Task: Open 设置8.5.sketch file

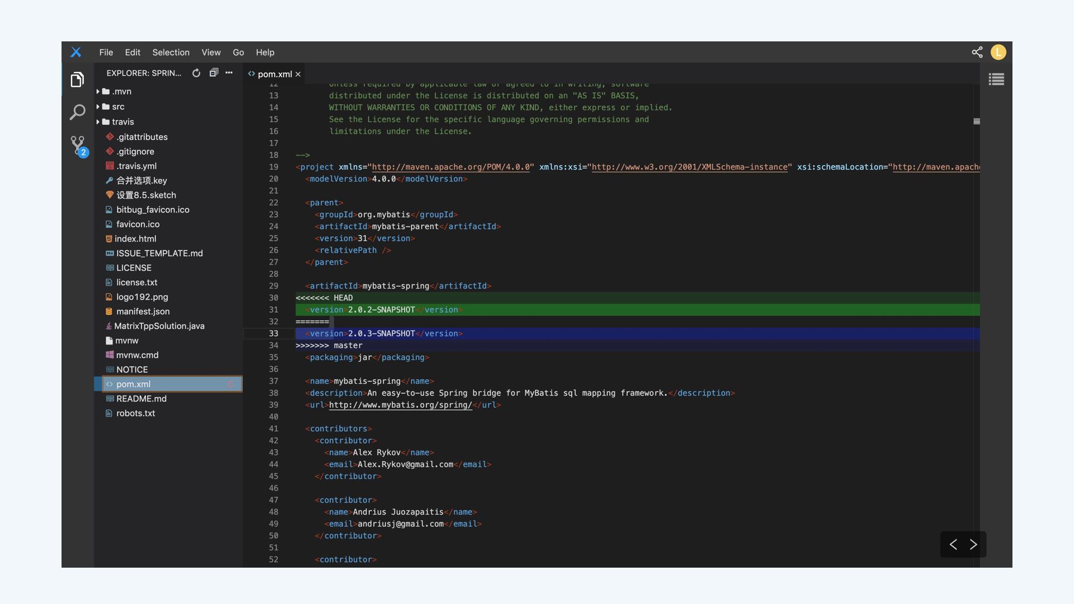Action: pyautogui.click(x=146, y=195)
